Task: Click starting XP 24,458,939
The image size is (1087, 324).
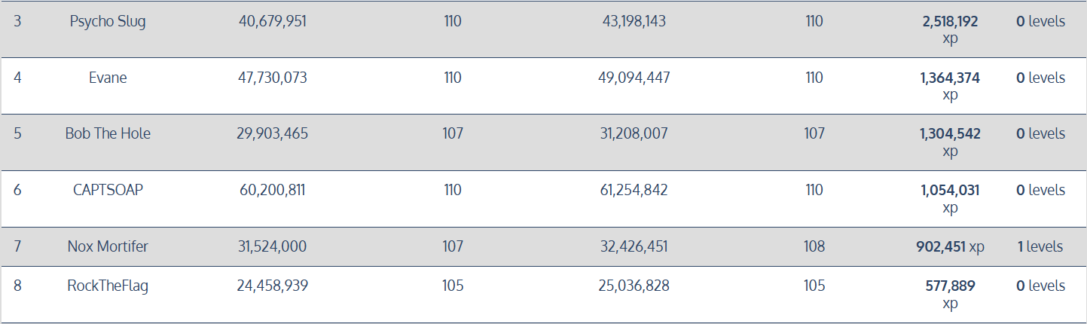Action: pos(273,286)
